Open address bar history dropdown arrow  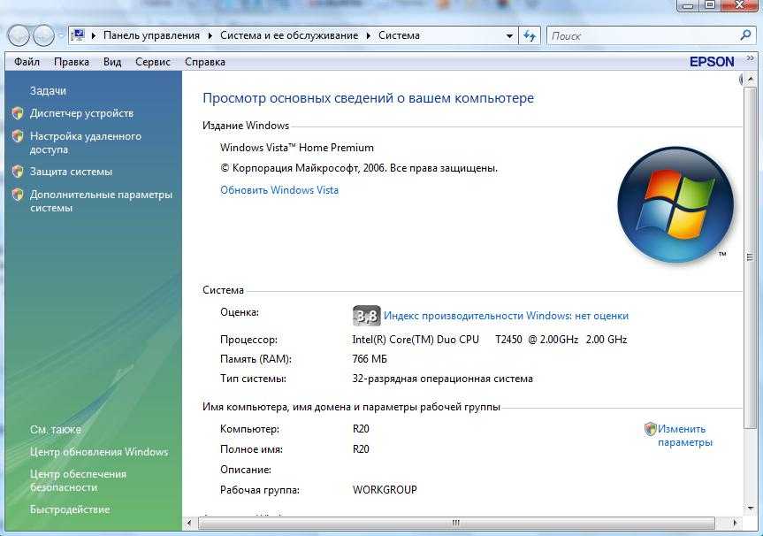[509, 35]
